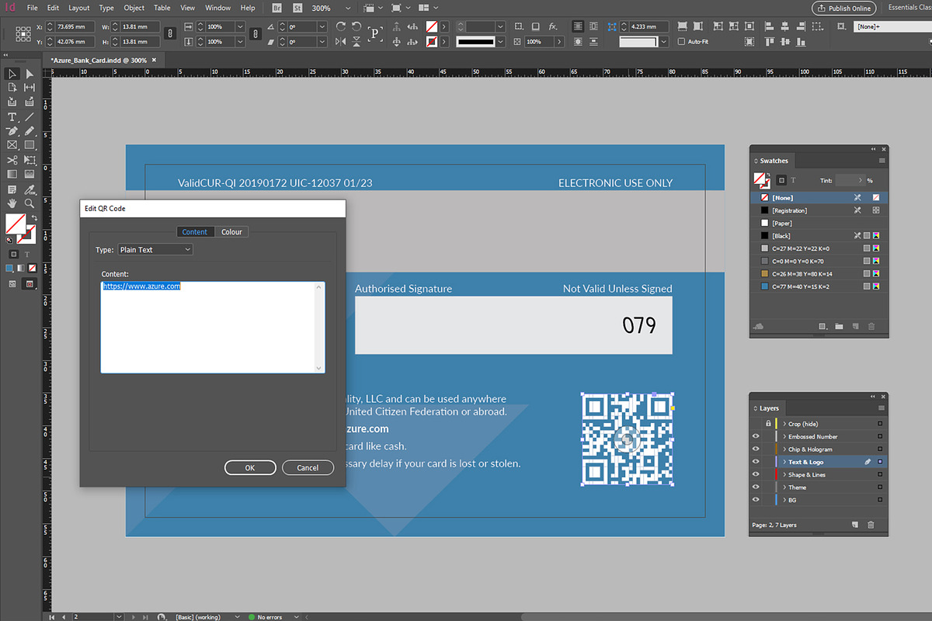
Task: Open the Layout menu
Action: 79,8
